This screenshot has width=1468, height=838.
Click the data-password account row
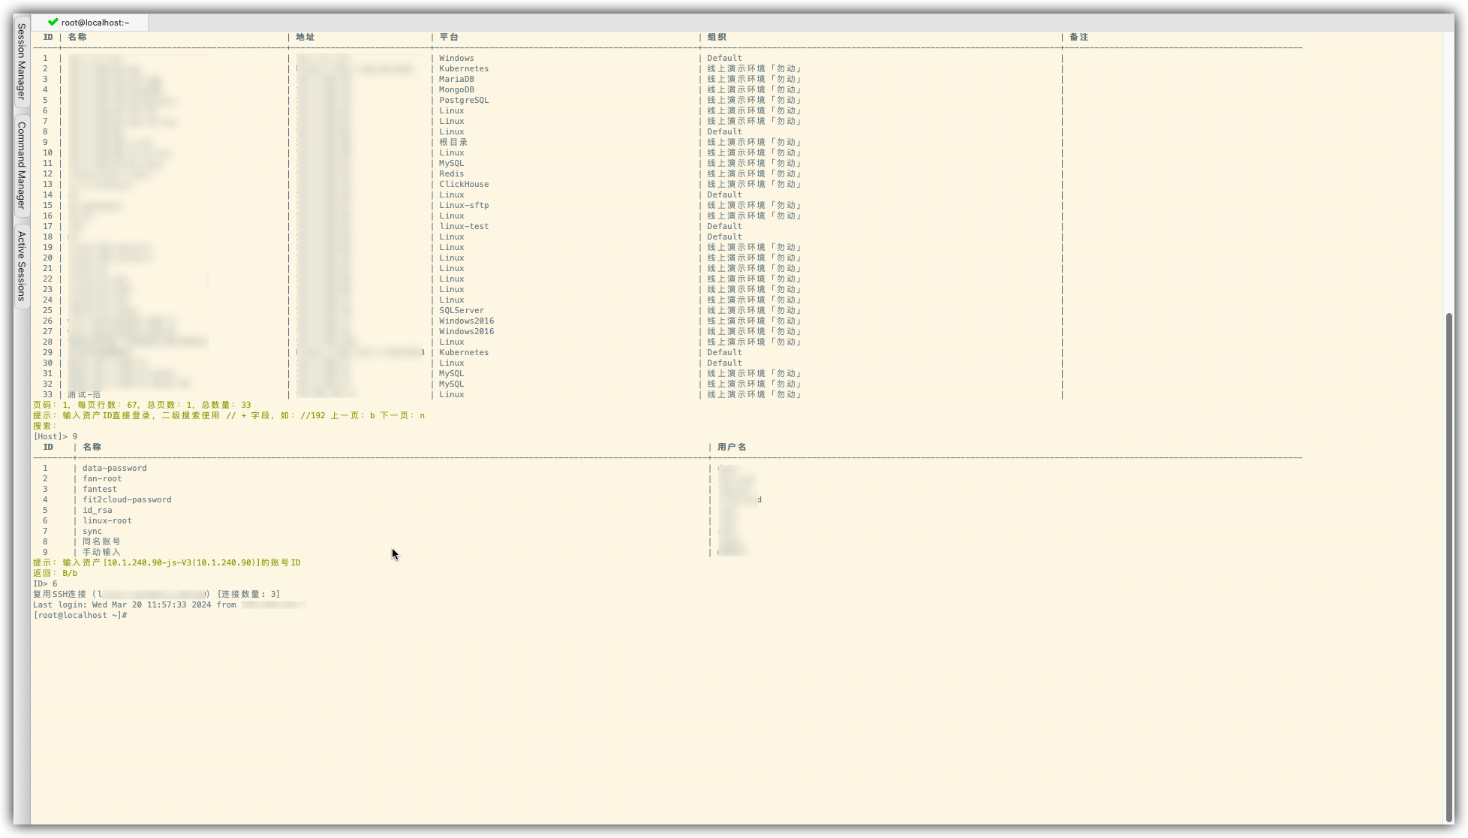[115, 468]
